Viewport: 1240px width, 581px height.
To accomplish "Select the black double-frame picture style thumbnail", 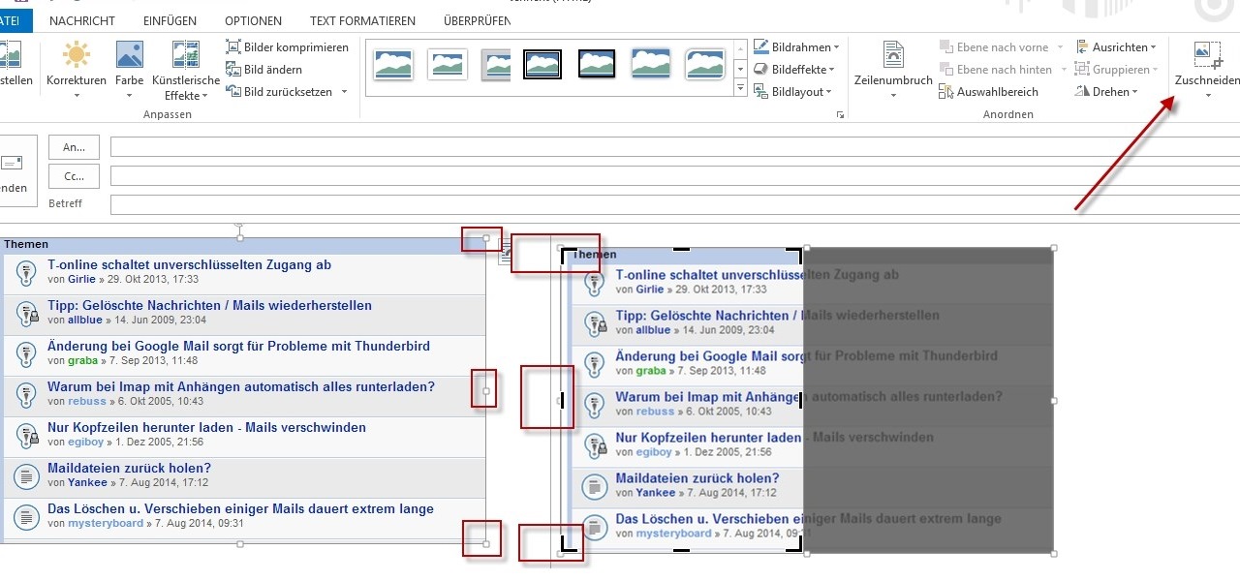I will [x=542, y=64].
